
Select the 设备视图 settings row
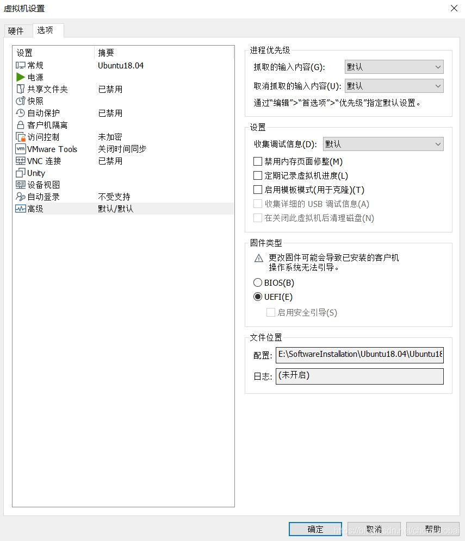click(123, 185)
